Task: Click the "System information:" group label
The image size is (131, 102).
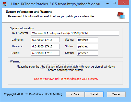Action: click(x=22, y=28)
